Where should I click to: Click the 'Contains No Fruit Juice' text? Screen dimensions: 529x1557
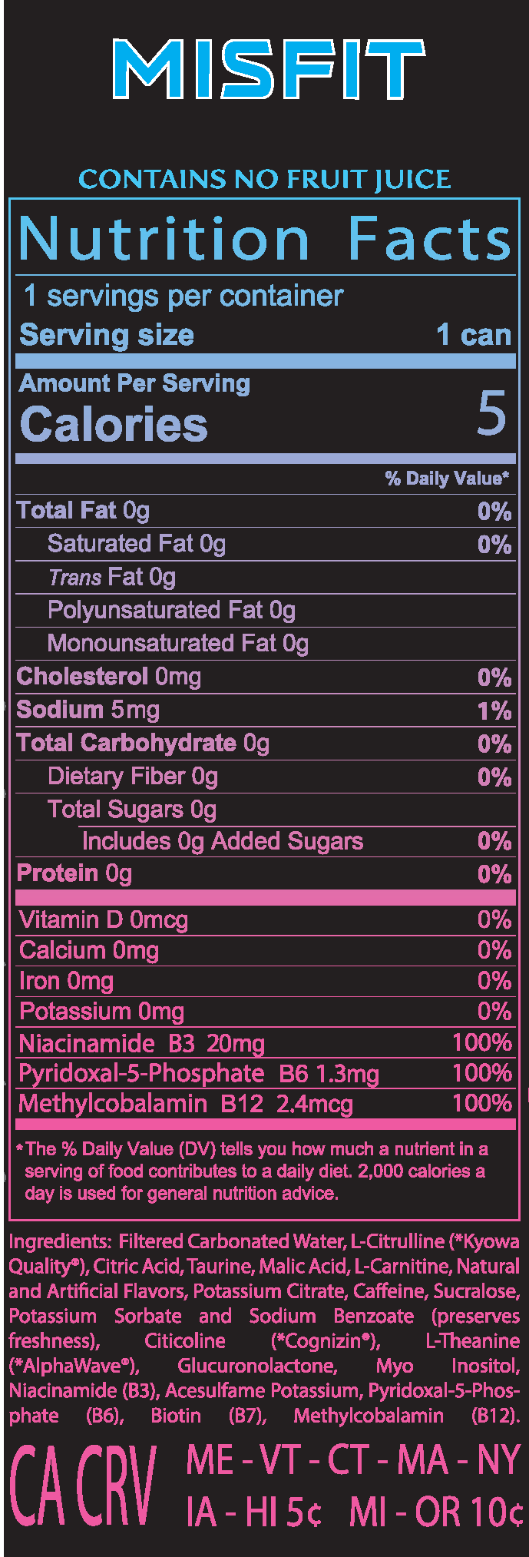tap(264, 180)
